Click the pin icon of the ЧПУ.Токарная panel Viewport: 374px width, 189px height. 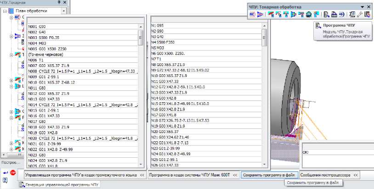tap(59, 2)
